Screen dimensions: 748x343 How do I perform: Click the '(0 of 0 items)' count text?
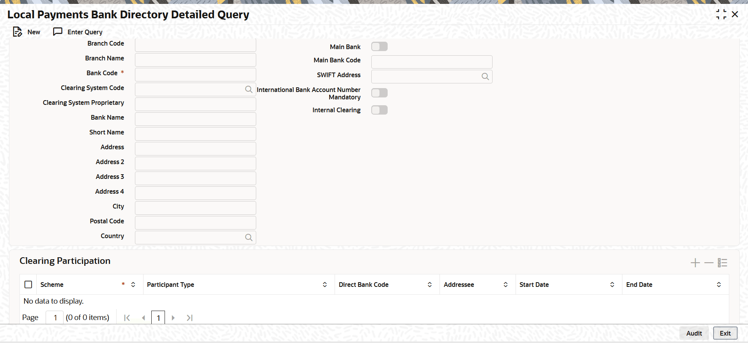(87, 318)
